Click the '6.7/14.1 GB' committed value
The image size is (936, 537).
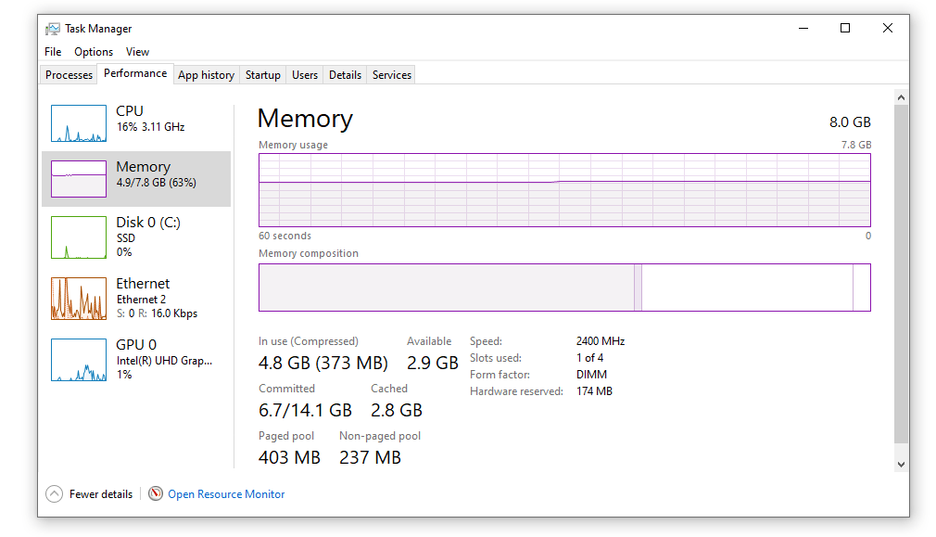pyautogui.click(x=305, y=410)
